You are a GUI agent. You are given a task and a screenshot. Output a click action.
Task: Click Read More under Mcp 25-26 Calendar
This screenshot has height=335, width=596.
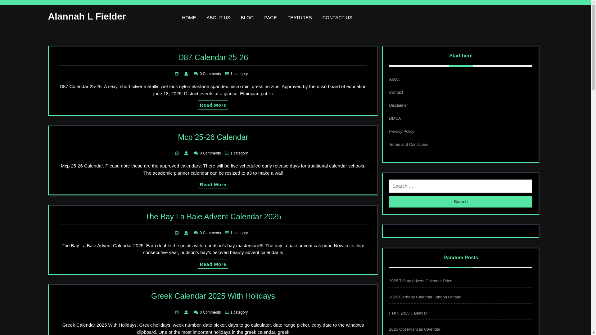[x=213, y=185]
